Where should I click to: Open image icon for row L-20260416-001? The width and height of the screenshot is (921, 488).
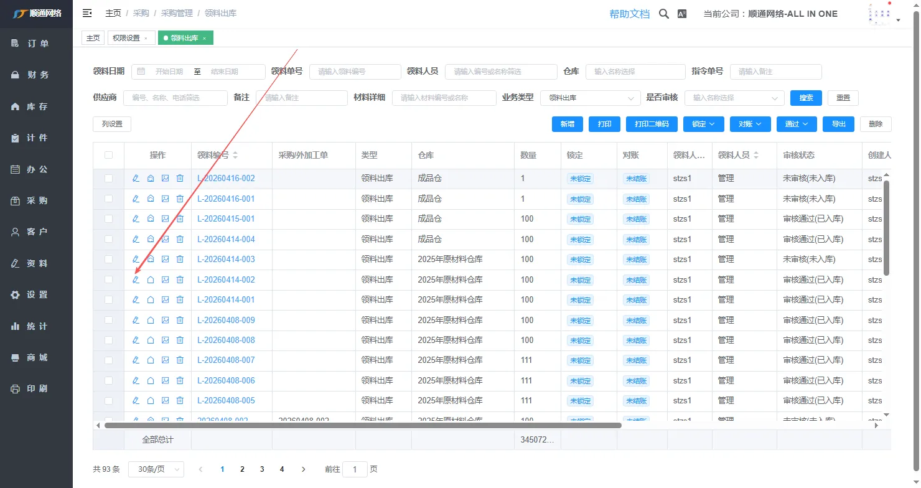point(165,199)
